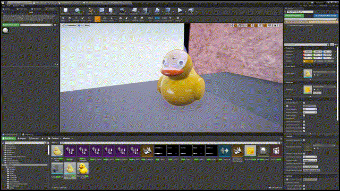Open the File menu
The height and width of the screenshot is (191, 340).
coord(4,6)
